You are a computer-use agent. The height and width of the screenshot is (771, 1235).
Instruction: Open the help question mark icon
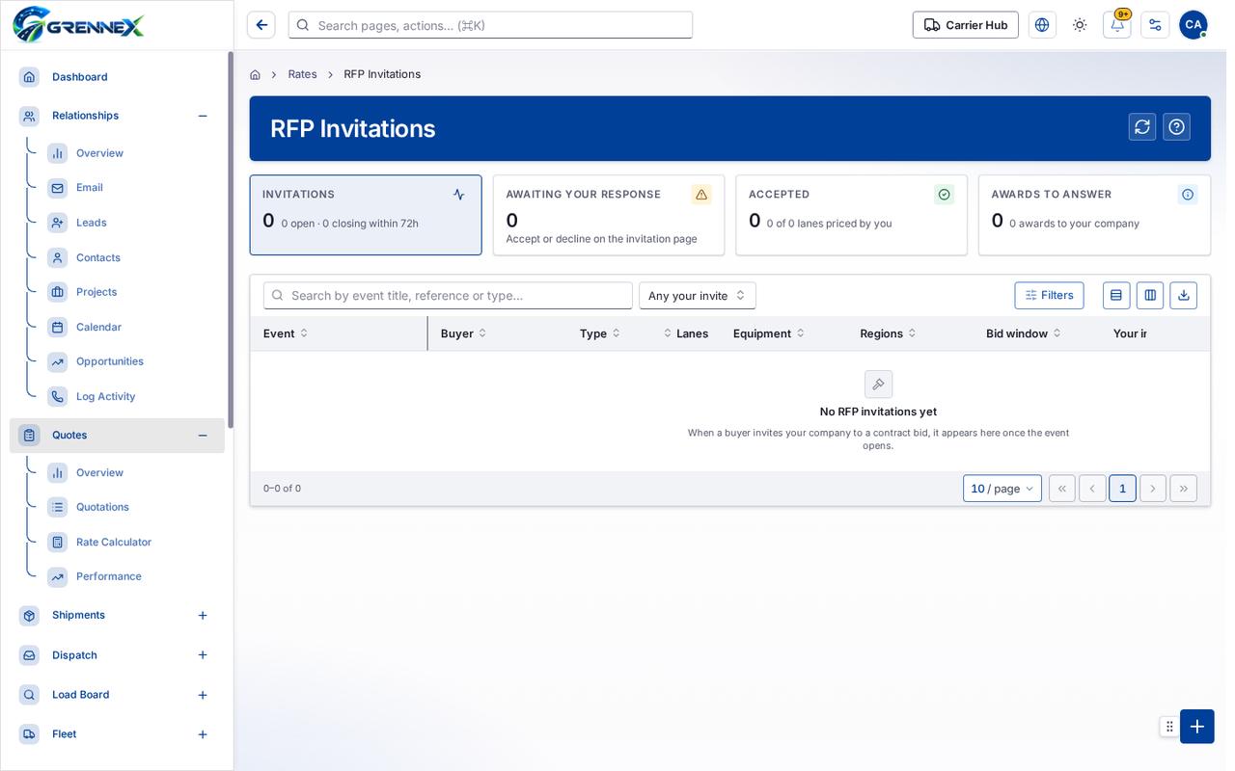click(x=1176, y=127)
